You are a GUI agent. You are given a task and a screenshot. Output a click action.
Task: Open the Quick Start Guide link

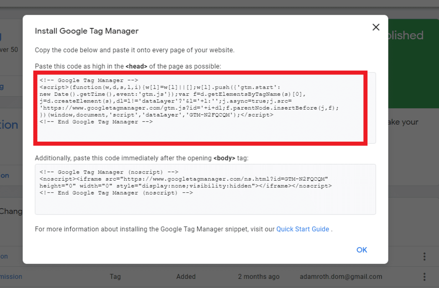click(x=303, y=229)
